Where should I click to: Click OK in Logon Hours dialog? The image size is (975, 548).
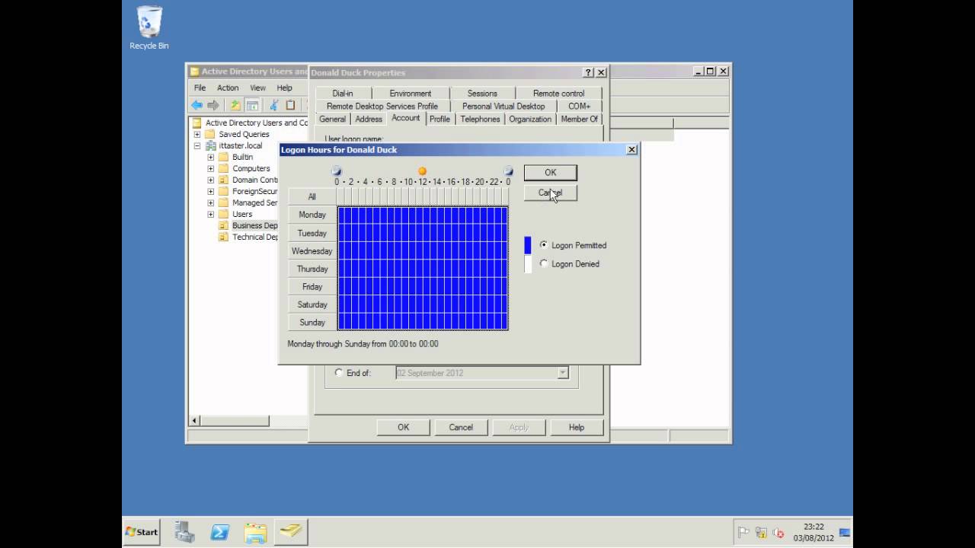550,172
